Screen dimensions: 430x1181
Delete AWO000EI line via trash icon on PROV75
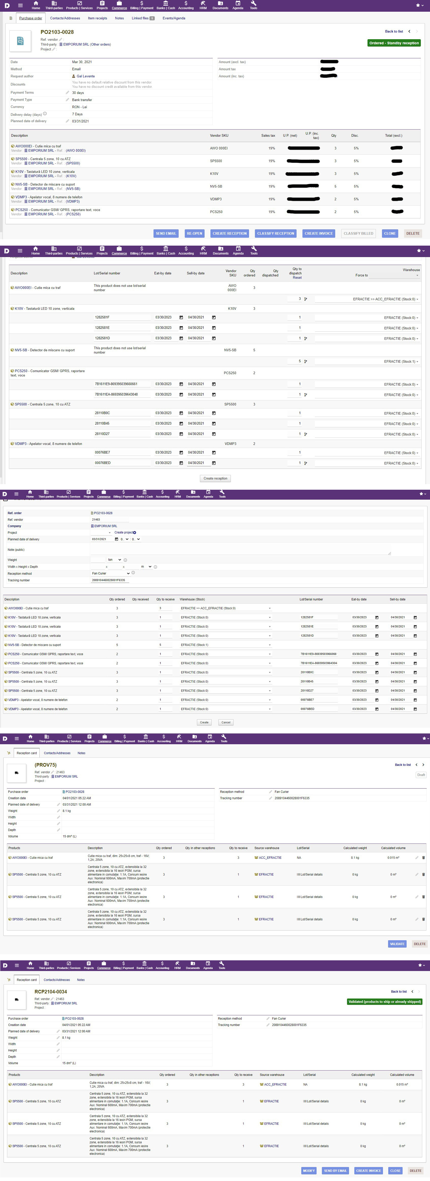(423, 857)
